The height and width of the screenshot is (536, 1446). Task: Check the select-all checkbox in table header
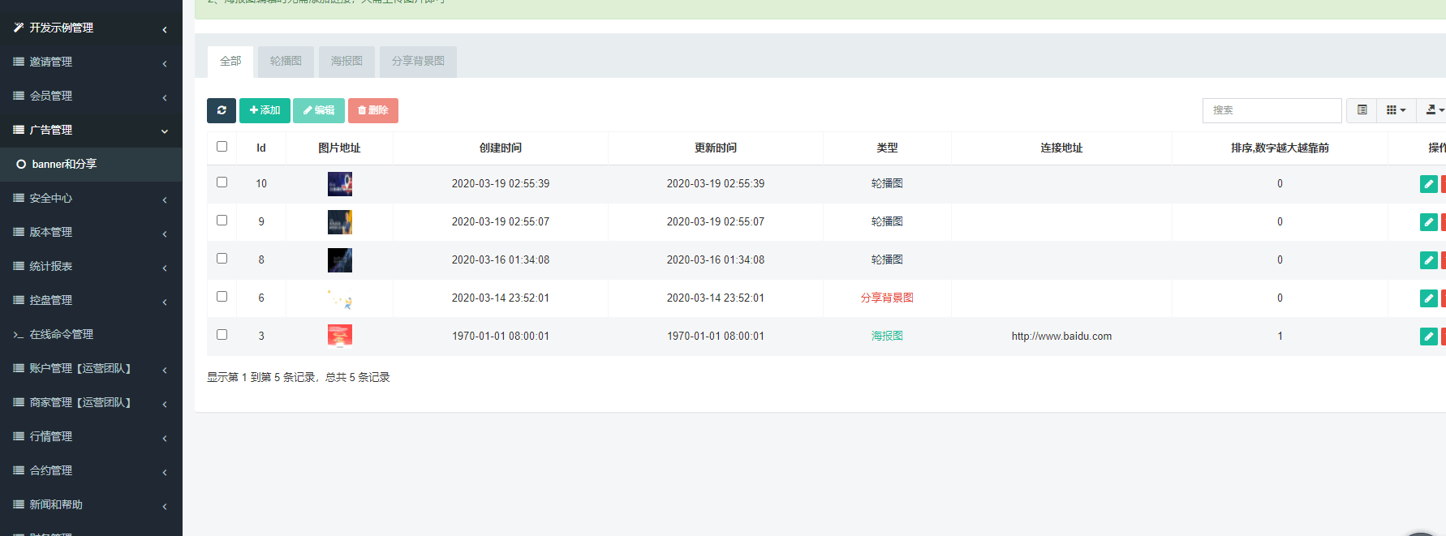[222, 147]
